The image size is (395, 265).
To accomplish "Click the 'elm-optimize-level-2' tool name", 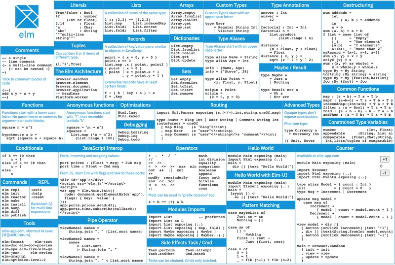I will pos(24,260).
